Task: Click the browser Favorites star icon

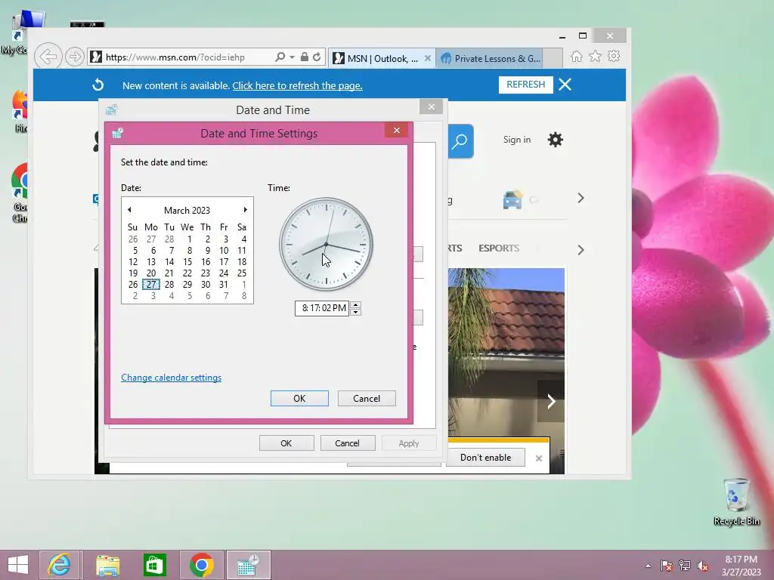Action: (596, 56)
